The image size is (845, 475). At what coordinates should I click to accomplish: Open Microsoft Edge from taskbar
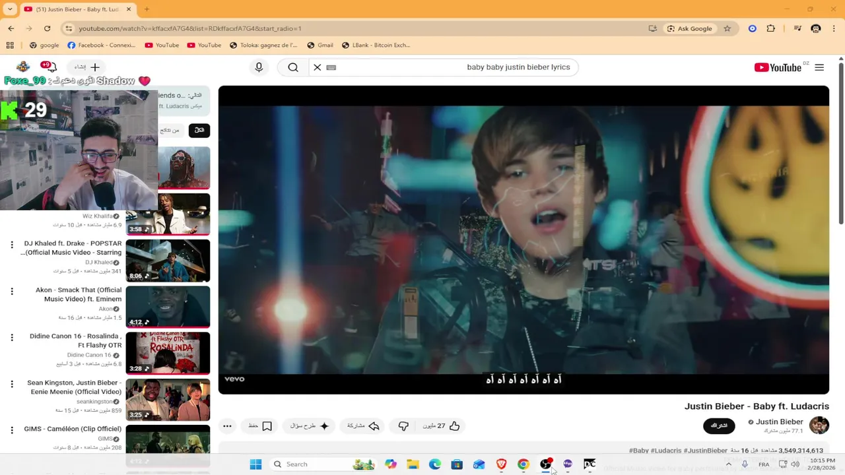point(434,464)
